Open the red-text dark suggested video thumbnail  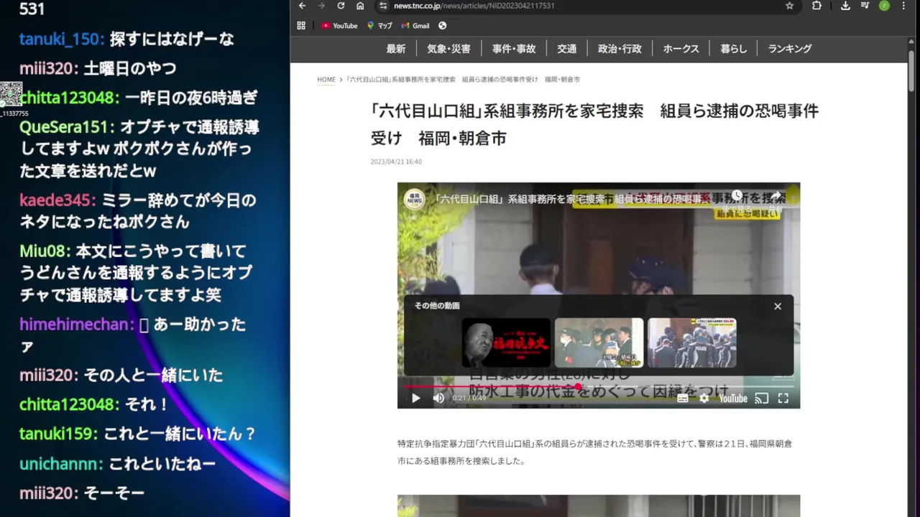point(506,343)
